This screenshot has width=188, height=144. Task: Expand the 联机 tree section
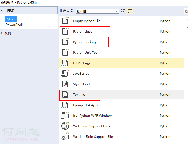2,33
